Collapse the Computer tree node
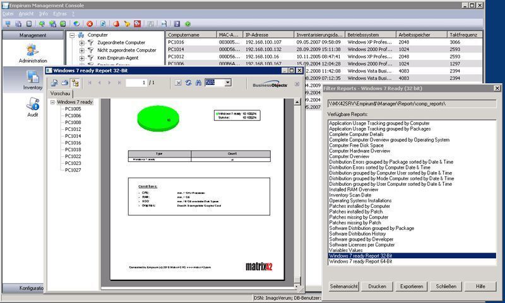The image size is (505, 303). pyautogui.click(x=73, y=35)
